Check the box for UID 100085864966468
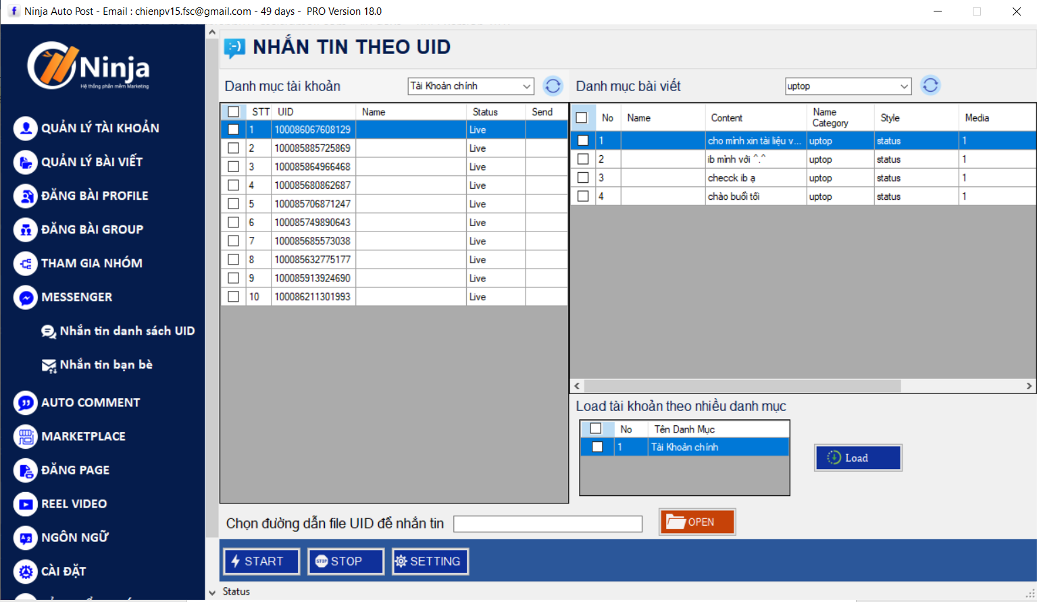Screen dimensions: 1037x602 pyautogui.click(x=233, y=167)
